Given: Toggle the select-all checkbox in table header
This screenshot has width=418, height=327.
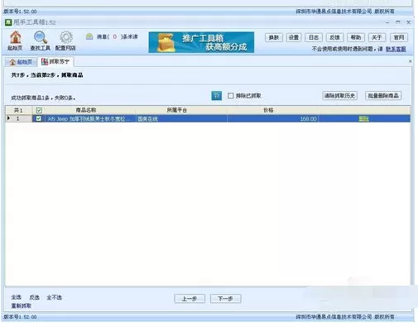Looking at the screenshot, I should pos(39,110).
